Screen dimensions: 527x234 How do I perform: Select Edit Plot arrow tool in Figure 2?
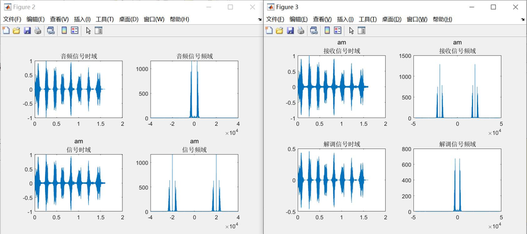[x=88, y=31]
